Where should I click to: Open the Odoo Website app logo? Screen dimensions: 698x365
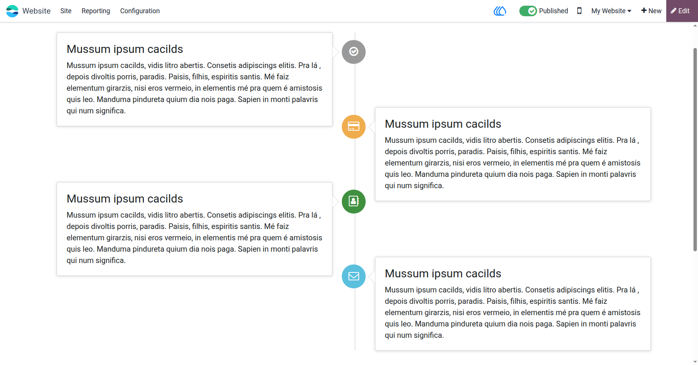12,11
